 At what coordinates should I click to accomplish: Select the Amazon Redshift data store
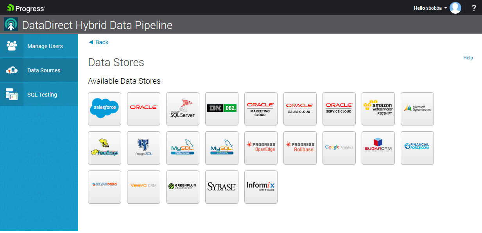pyautogui.click(x=378, y=109)
